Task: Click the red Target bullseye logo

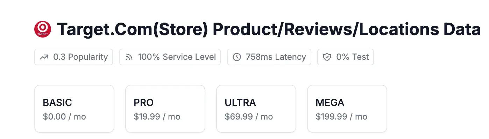Action: pyautogui.click(x=43, y=29)
